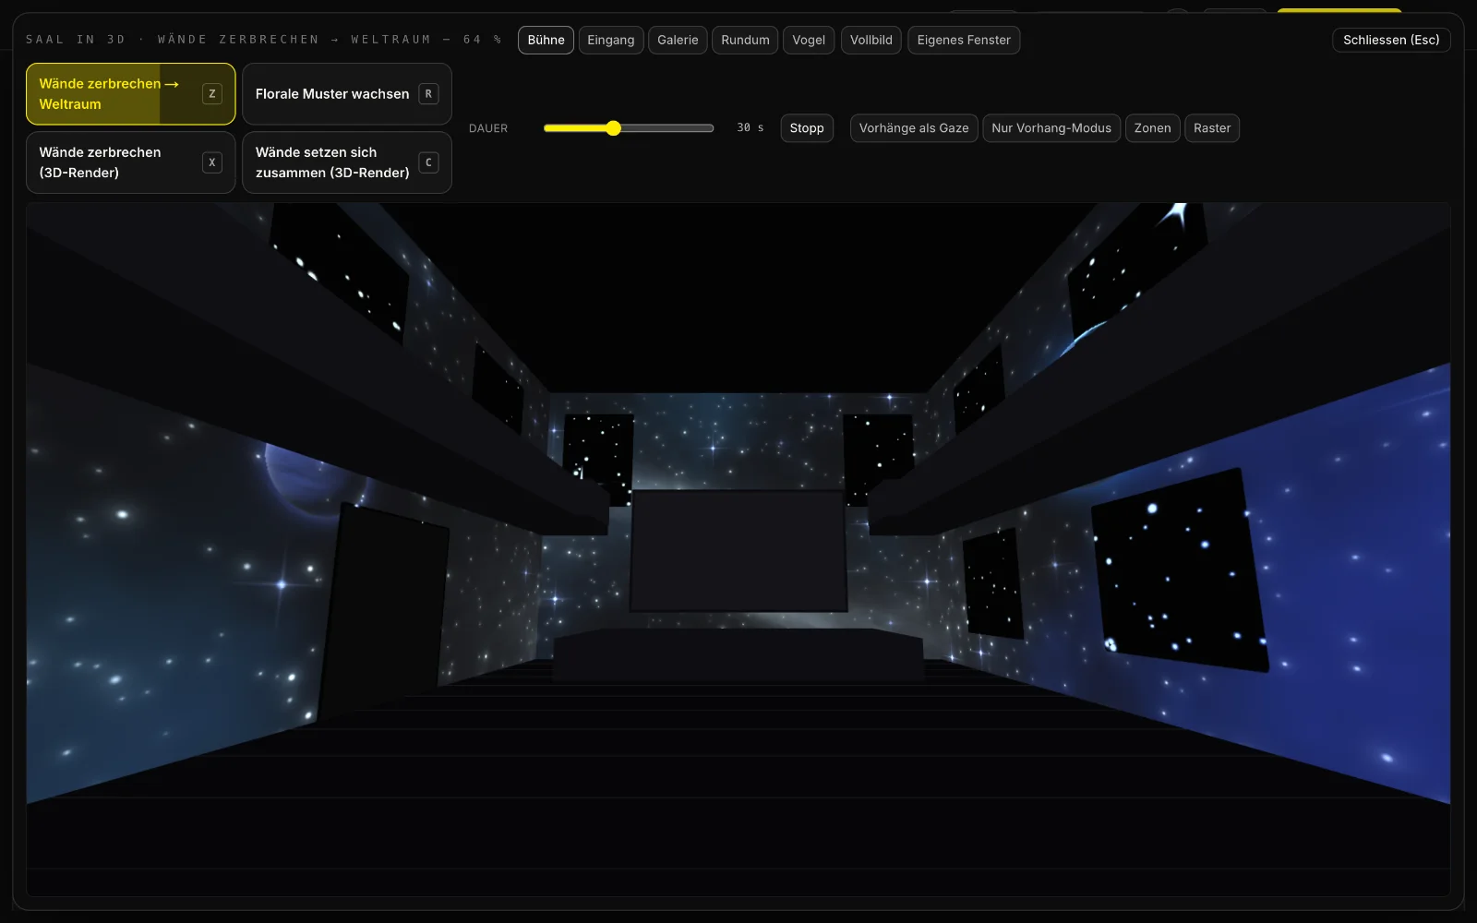Select 'Florale Muster wachsen' effect

click(347, 94)
